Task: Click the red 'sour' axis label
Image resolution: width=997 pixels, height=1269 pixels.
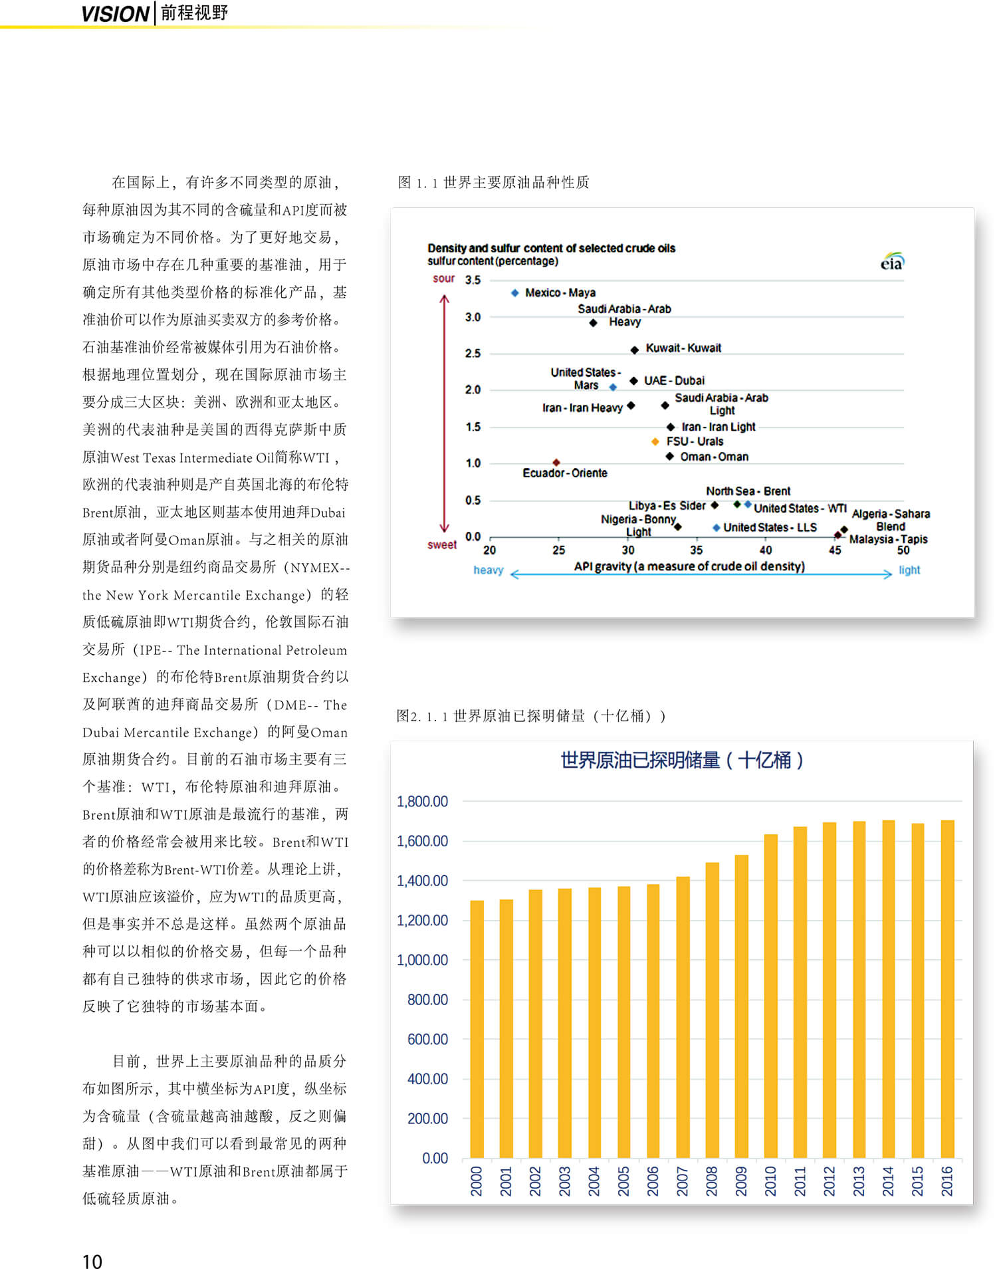Action: coord(443,279)
